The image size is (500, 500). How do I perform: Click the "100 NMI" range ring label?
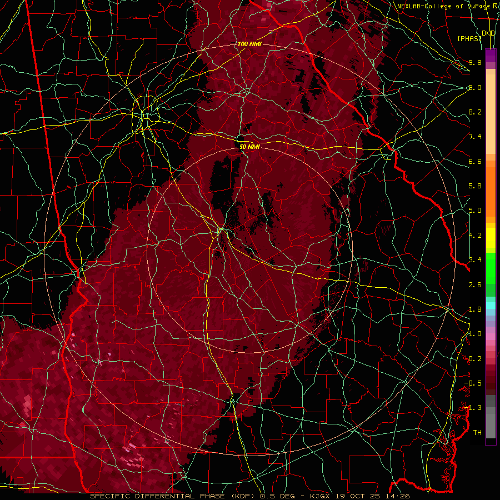coord(249,44)
